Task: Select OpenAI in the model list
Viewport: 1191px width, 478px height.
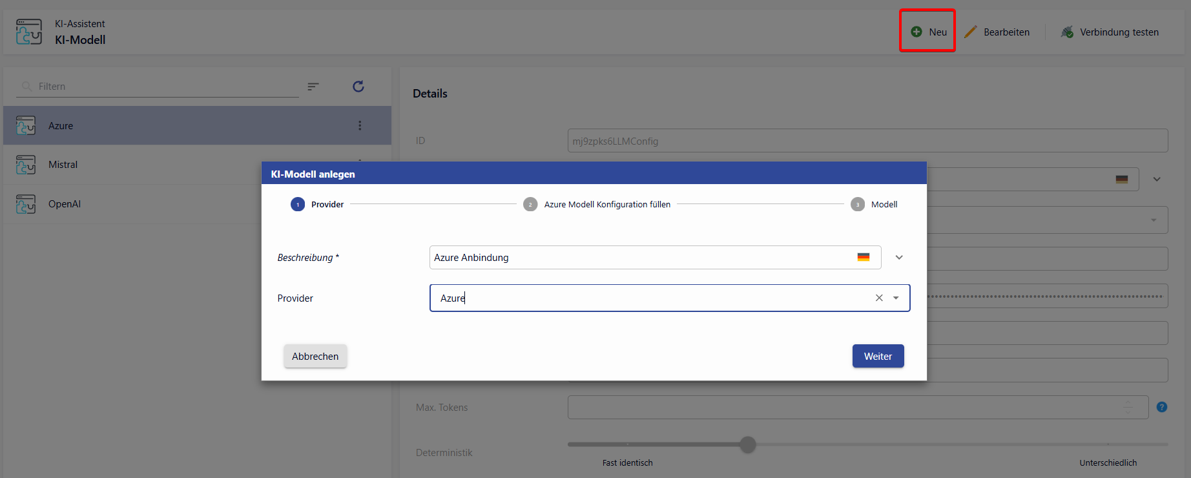Action: point(65,204)
